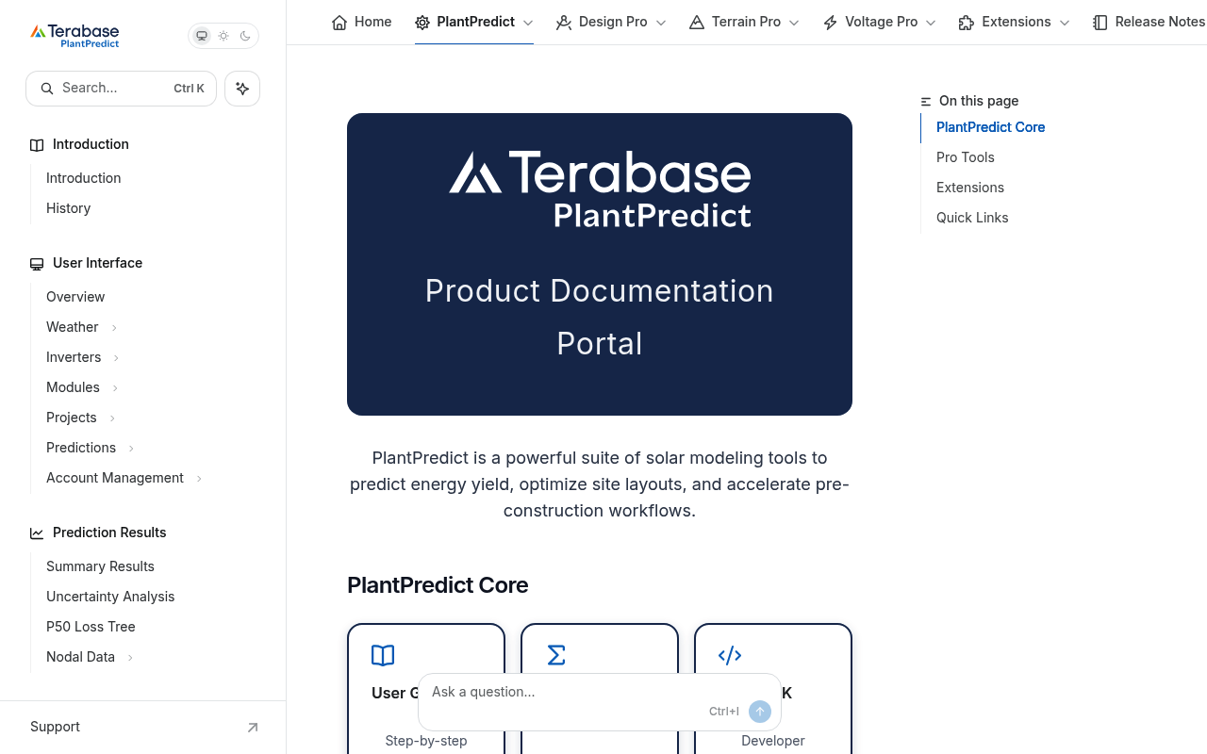Open the Terrain Pro dropdown chevron
This screenshot has height=754, width=1207.
(794, 23)
